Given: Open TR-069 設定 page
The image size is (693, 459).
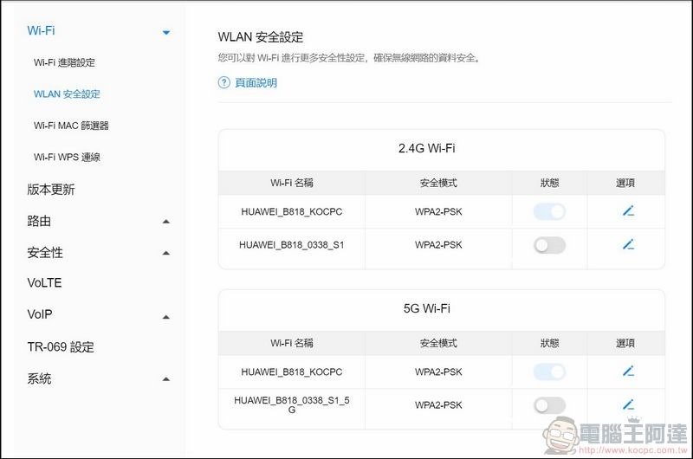Looking at the screenshot, I should click(61, 346).
